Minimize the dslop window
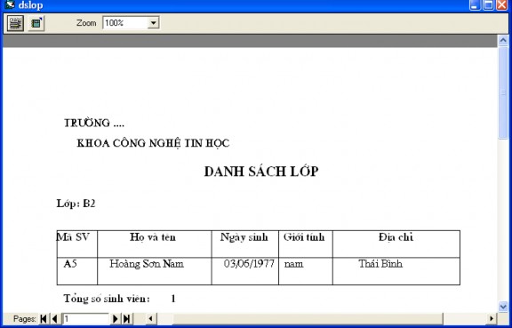Viewport: 512px width, 328px height. (475, 5)
